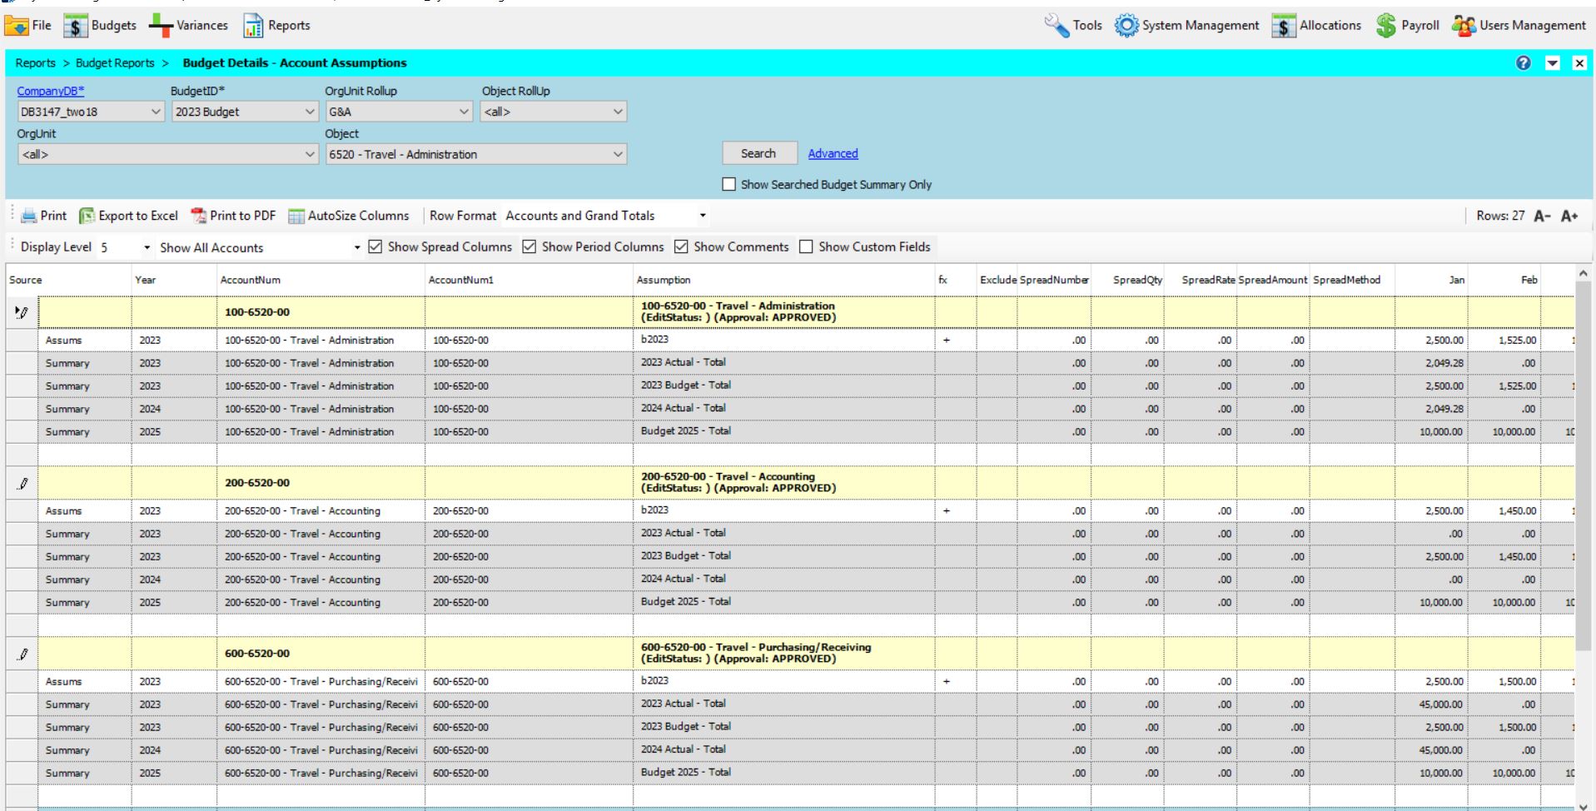Open the Variances menu
This screenshot has width=1596, height=811.
coord(188,26)
